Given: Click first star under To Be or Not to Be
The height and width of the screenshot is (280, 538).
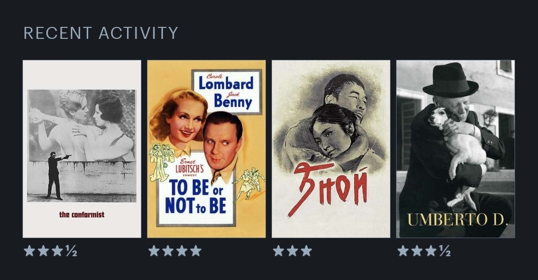Looking at the screenshot, I should point(154,251).
